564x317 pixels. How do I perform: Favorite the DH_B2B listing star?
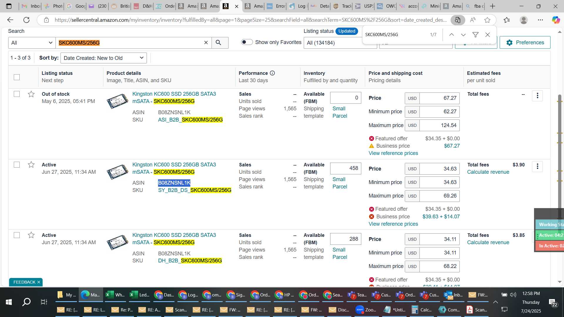point(31,235)
